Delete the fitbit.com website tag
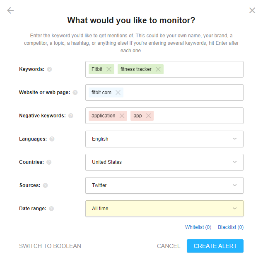 [118, 92]
